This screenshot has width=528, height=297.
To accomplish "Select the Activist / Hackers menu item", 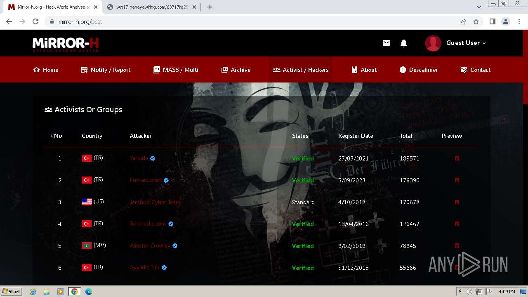I will (301, 70).
